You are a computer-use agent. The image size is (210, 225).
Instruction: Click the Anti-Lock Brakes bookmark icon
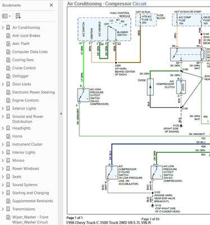point(8,35)
